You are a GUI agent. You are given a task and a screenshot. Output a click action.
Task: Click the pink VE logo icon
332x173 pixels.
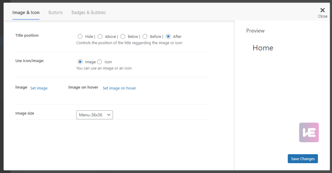click(309, 133)
